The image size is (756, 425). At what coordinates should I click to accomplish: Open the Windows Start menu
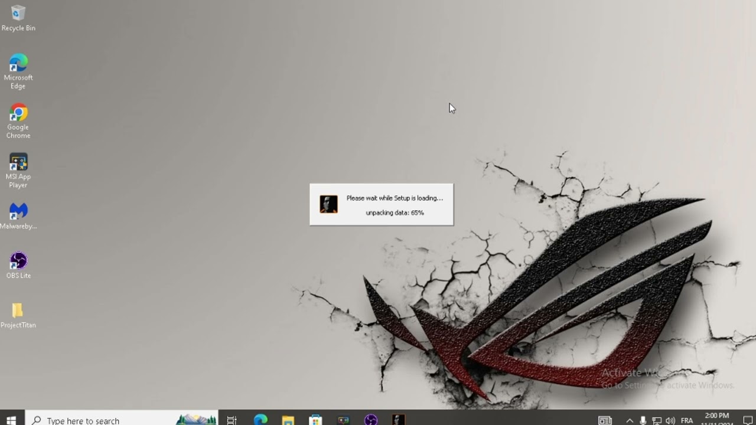pyautogui.click(x=11, y=420)
